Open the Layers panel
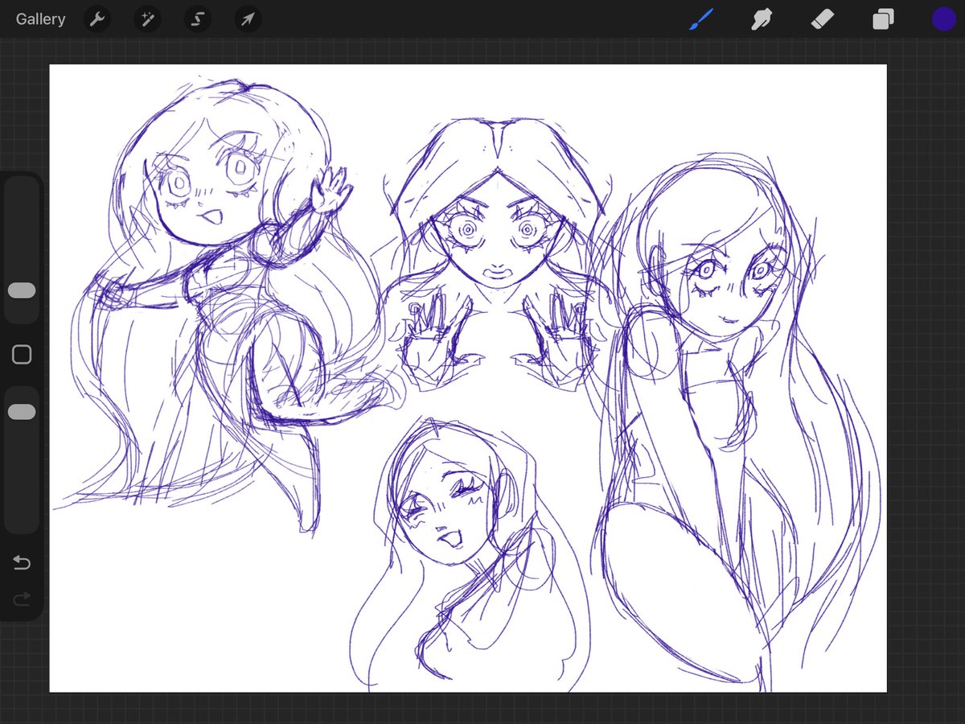Image resolution: width=965 pixels, height=724 pixels. tap(883, 19)
